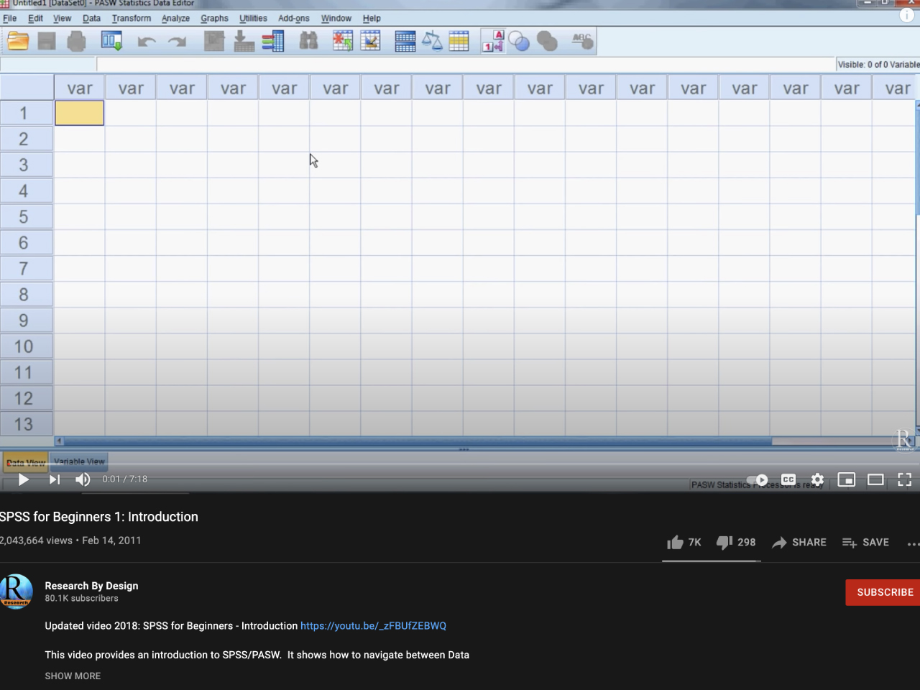The height and width of the screenshot is (690, 920).
Task: Open the Data menu
Action: tap(91, 18)
